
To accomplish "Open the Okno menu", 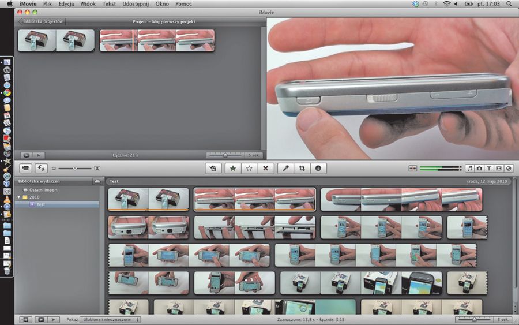I will point(162,3).
